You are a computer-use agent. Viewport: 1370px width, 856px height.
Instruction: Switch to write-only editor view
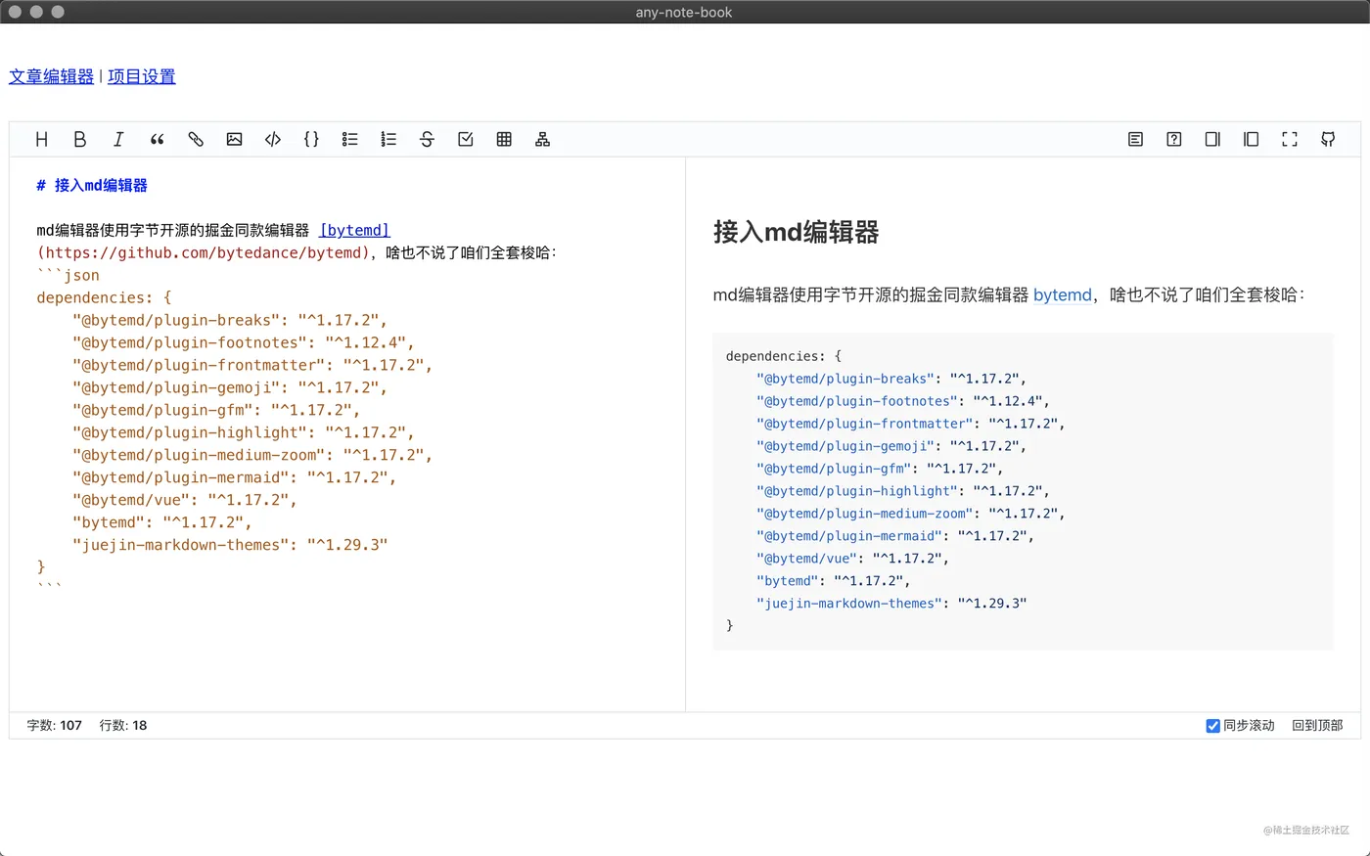[x=1212, y=139]
